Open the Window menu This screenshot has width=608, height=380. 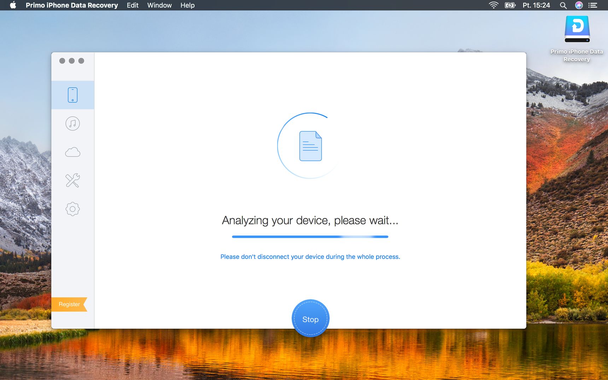pos(159,5)
